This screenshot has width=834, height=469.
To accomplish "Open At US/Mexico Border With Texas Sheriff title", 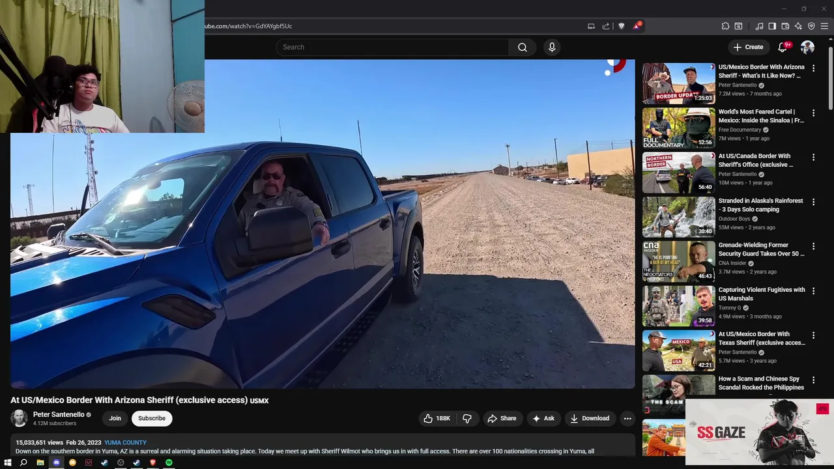I will click(762, 338).
